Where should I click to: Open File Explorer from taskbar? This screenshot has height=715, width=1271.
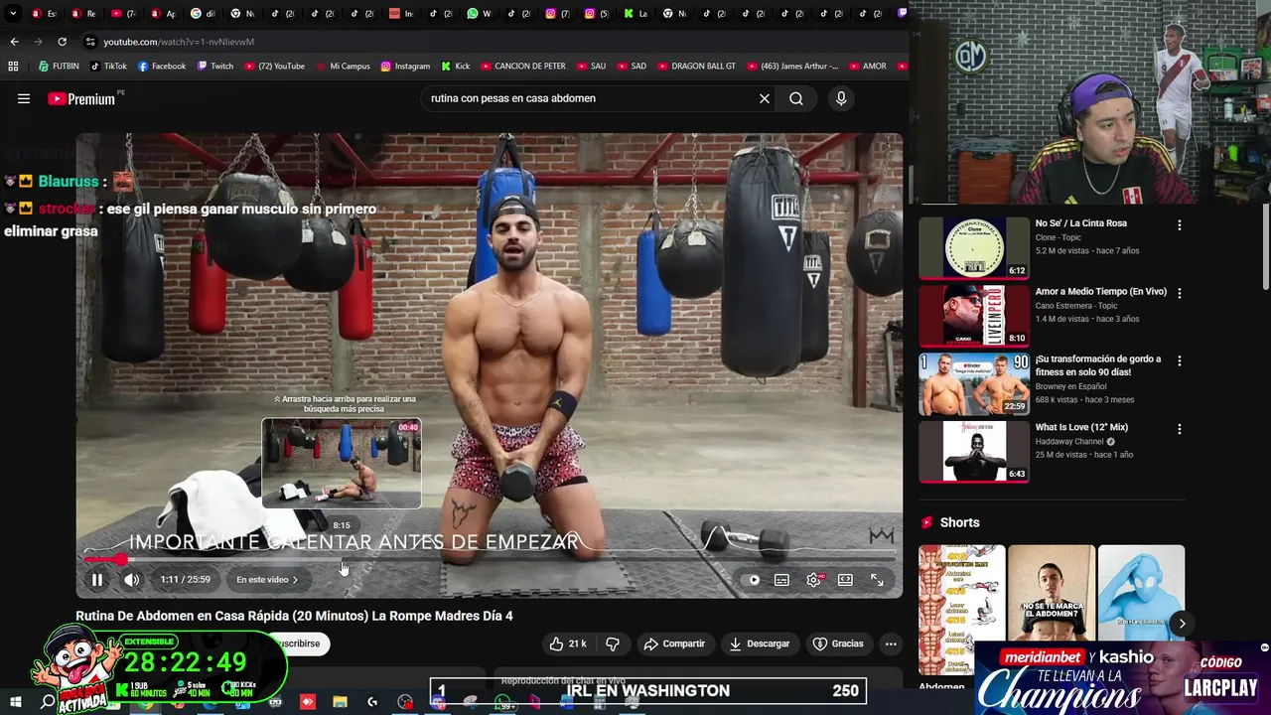click(x=340, y=702)
